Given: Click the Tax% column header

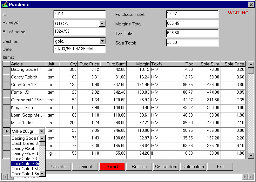Looking at the screenshot, I should click(x=159, y=64).
